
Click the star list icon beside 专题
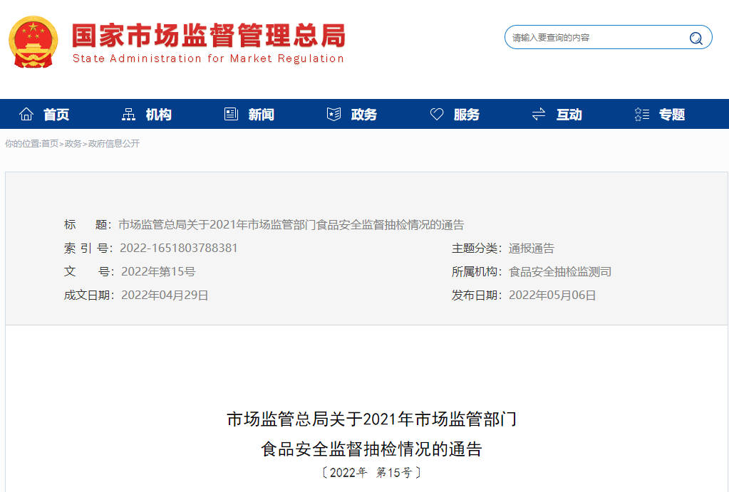pos(641,115)
